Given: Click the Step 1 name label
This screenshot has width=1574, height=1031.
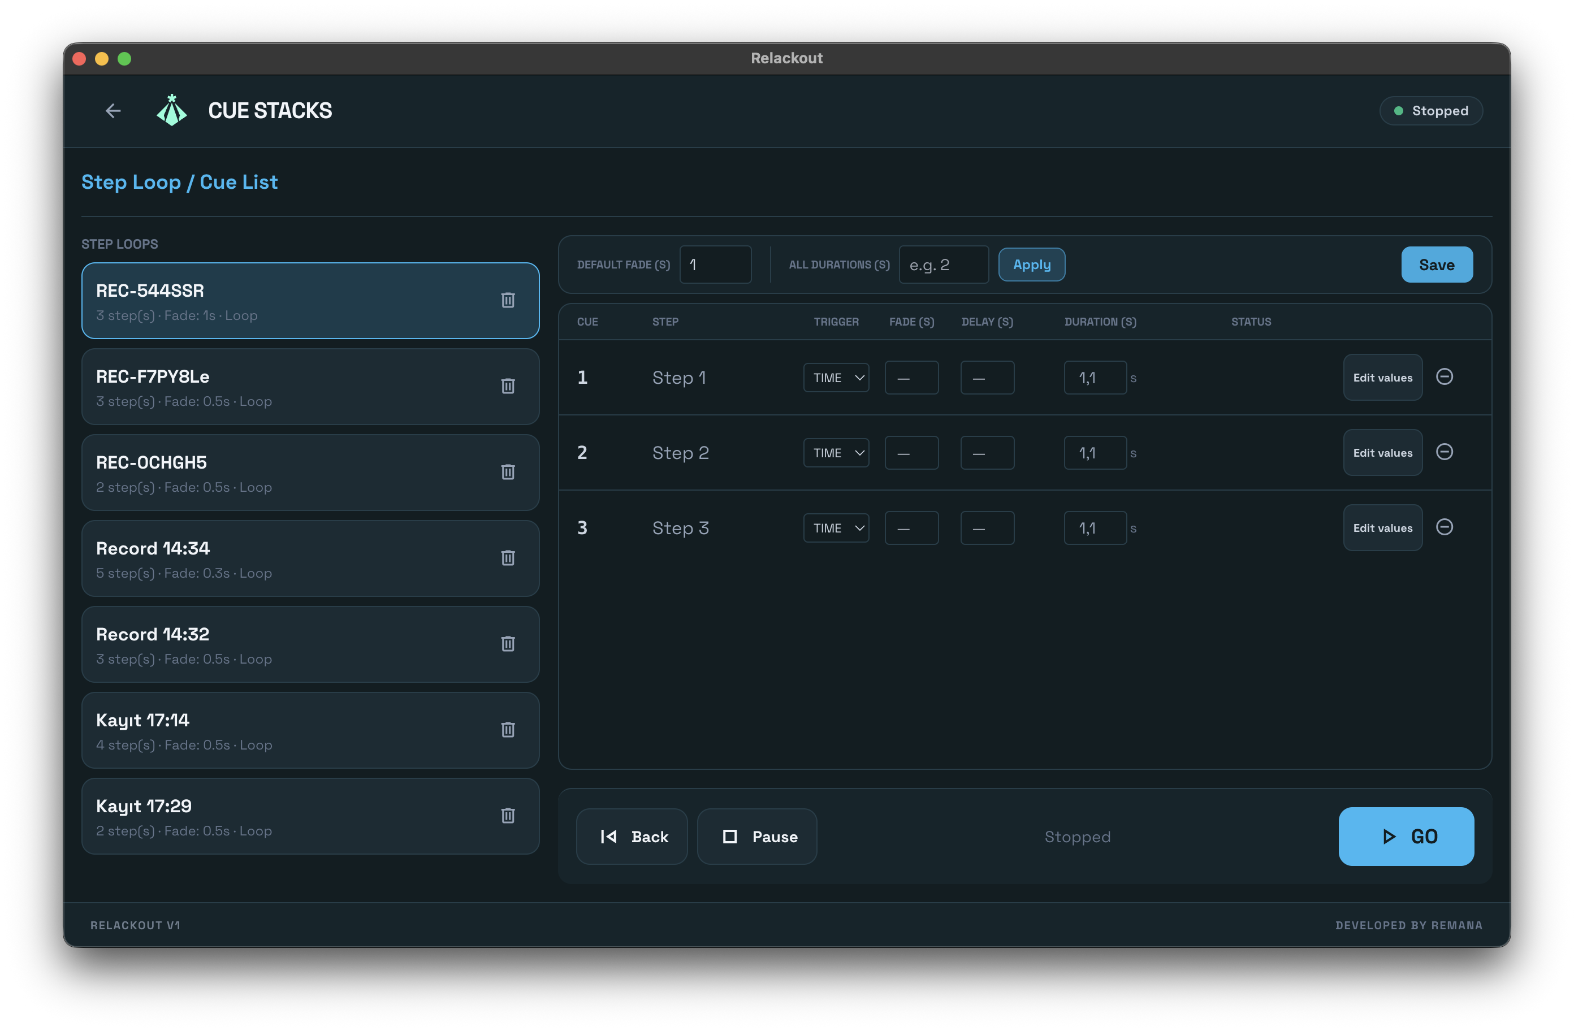Looking at the screenshot, I should [678, 378].
